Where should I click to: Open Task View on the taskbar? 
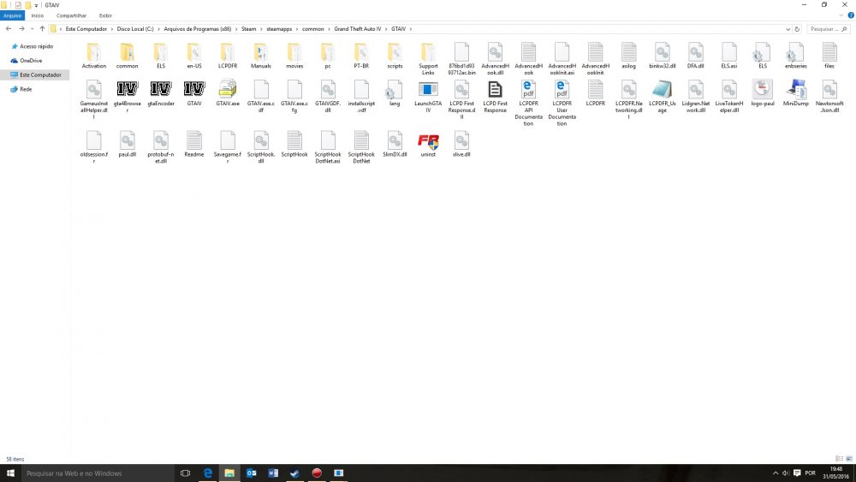[x=185, y=473]
